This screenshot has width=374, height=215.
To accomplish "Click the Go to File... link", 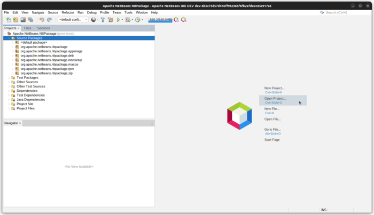I will tap(272, 130).
